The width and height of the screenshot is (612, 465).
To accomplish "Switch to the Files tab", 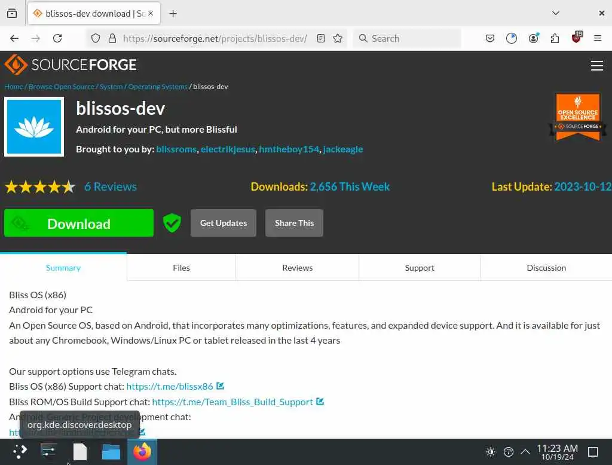I will click(181, 268).
